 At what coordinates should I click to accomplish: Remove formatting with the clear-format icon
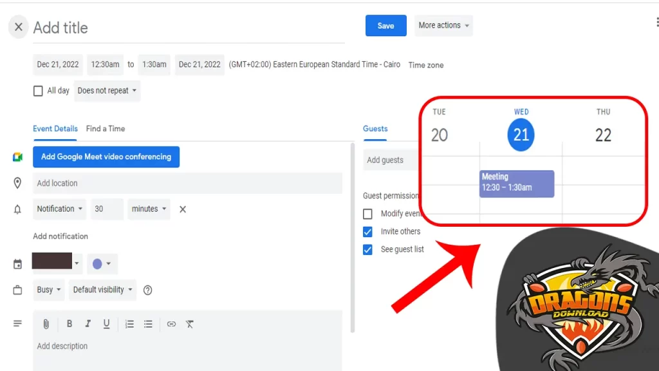tap(190, 324)
